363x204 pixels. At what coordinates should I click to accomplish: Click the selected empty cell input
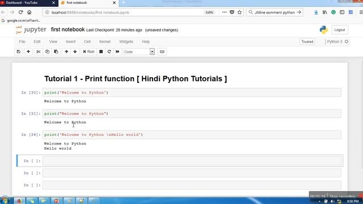192,161
